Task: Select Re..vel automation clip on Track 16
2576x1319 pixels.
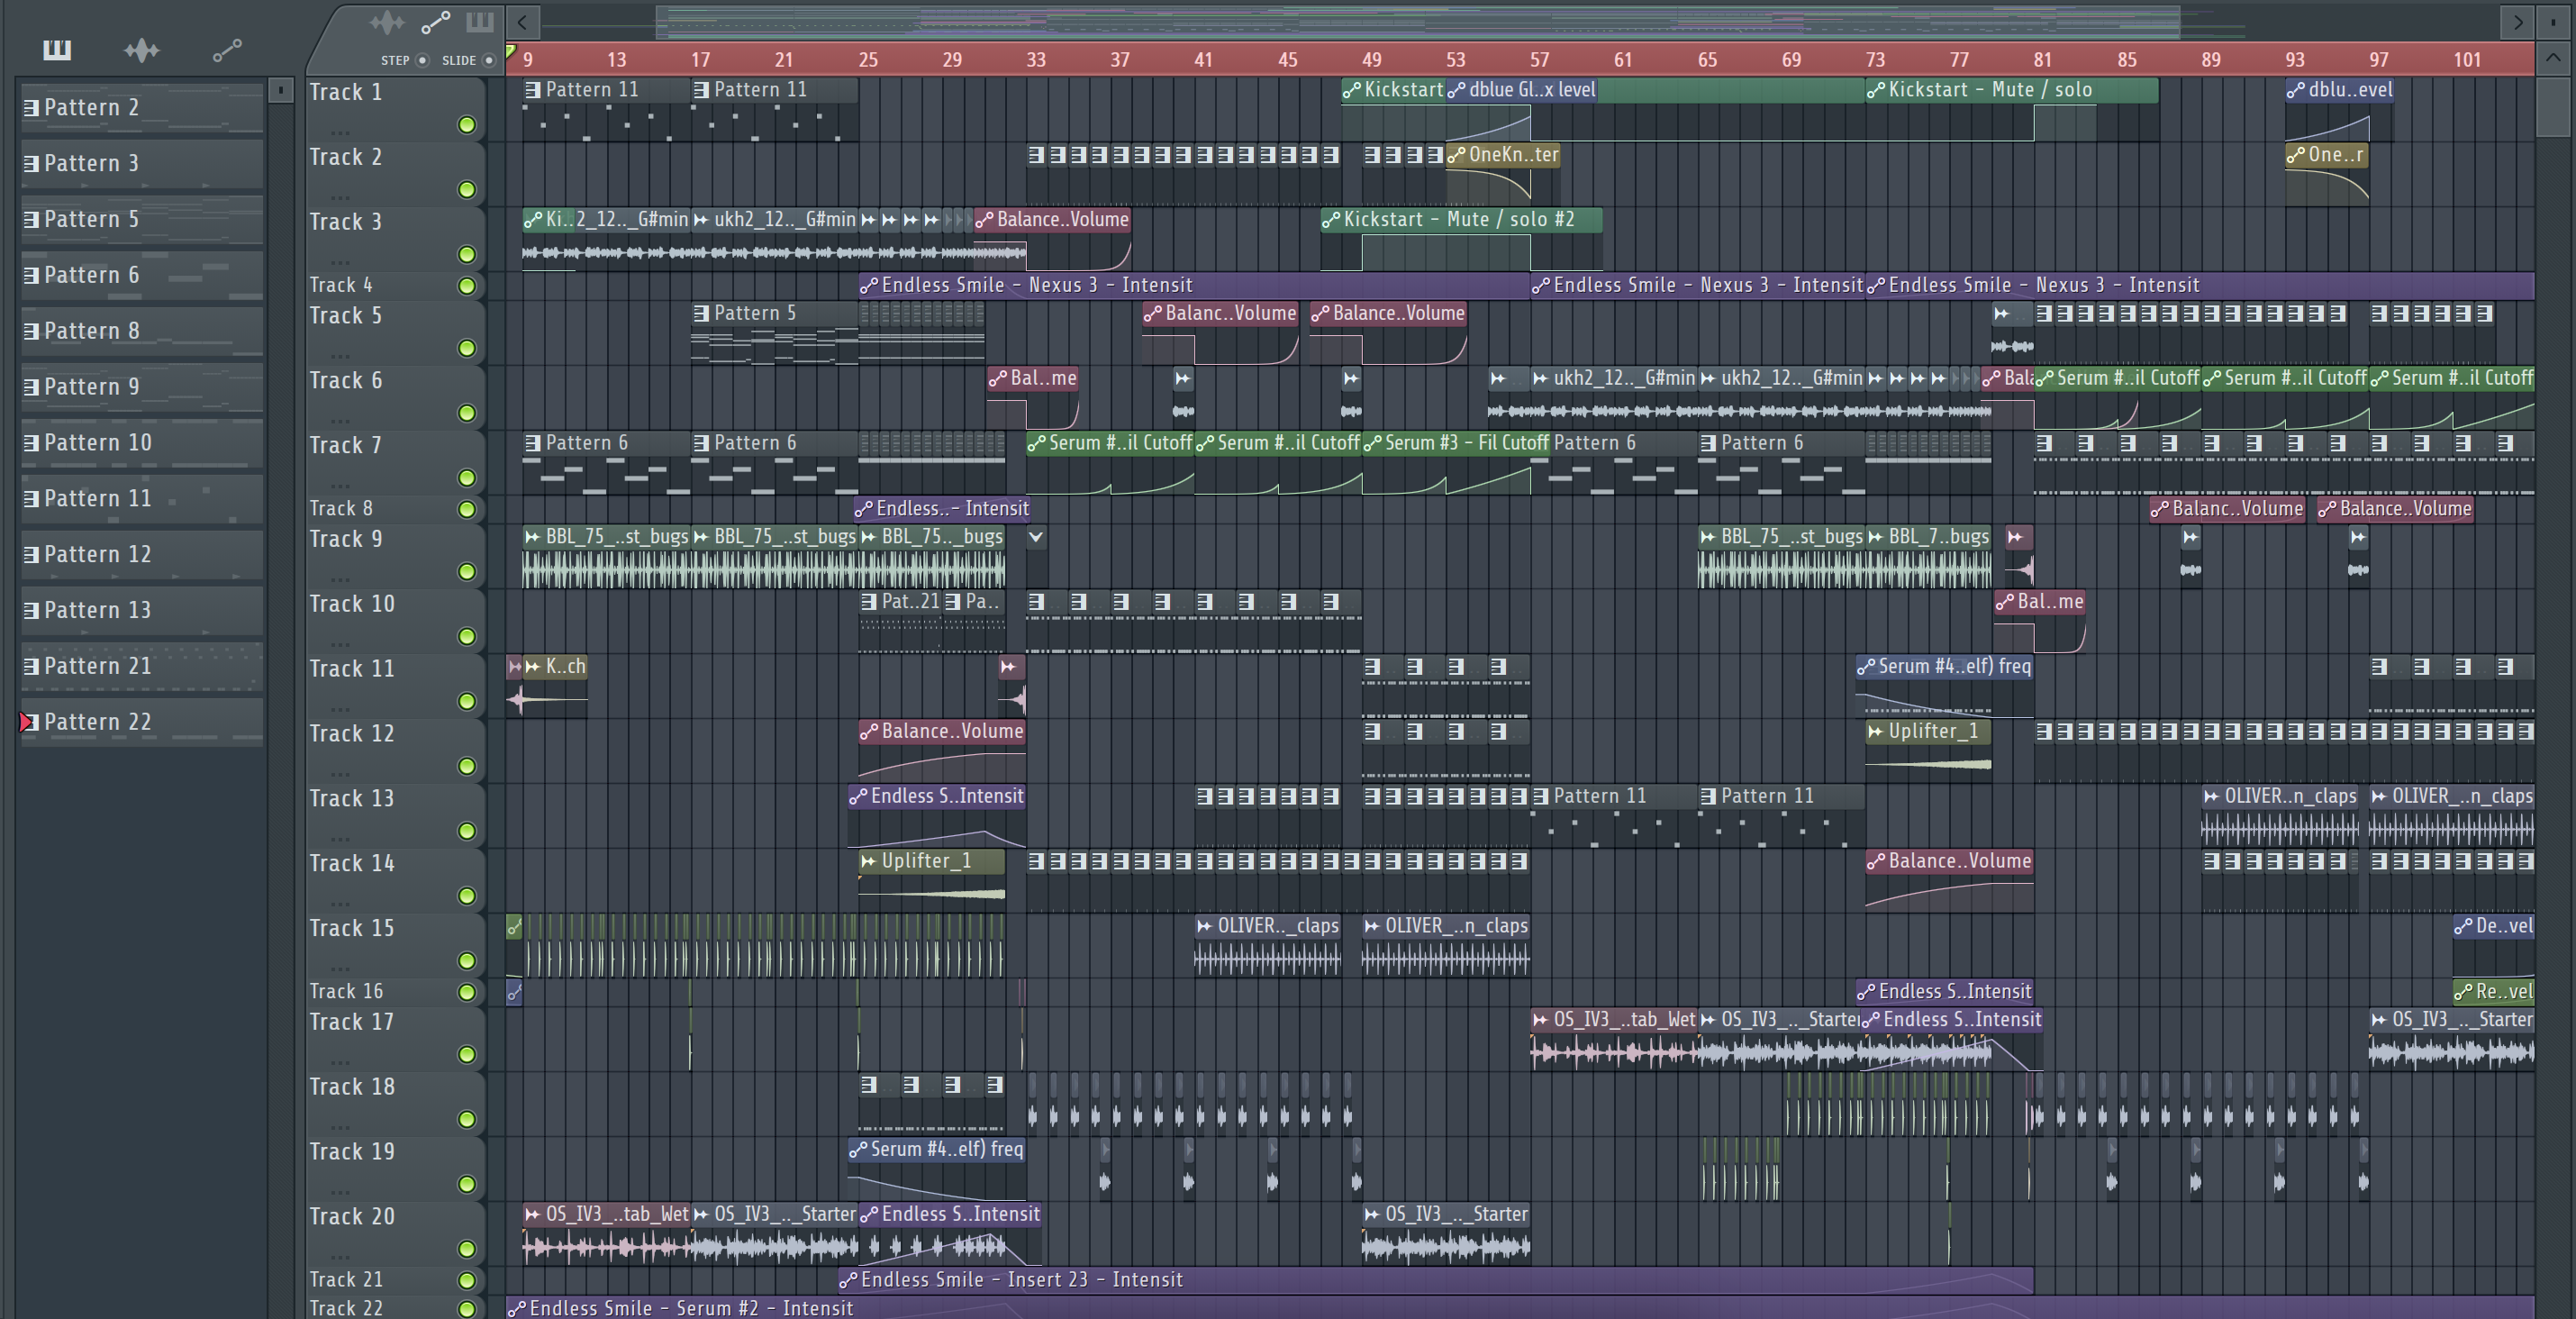Action: (2493, 991)
